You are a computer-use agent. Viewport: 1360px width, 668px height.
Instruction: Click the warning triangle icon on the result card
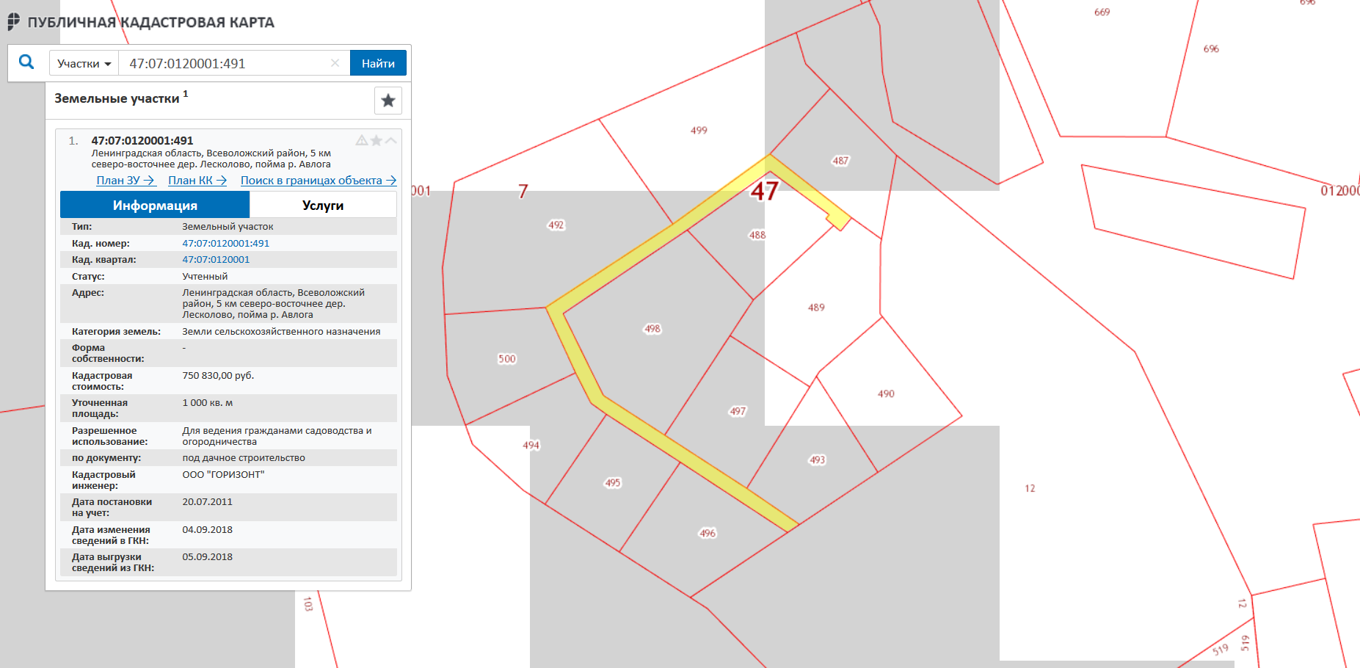[362, 140]
